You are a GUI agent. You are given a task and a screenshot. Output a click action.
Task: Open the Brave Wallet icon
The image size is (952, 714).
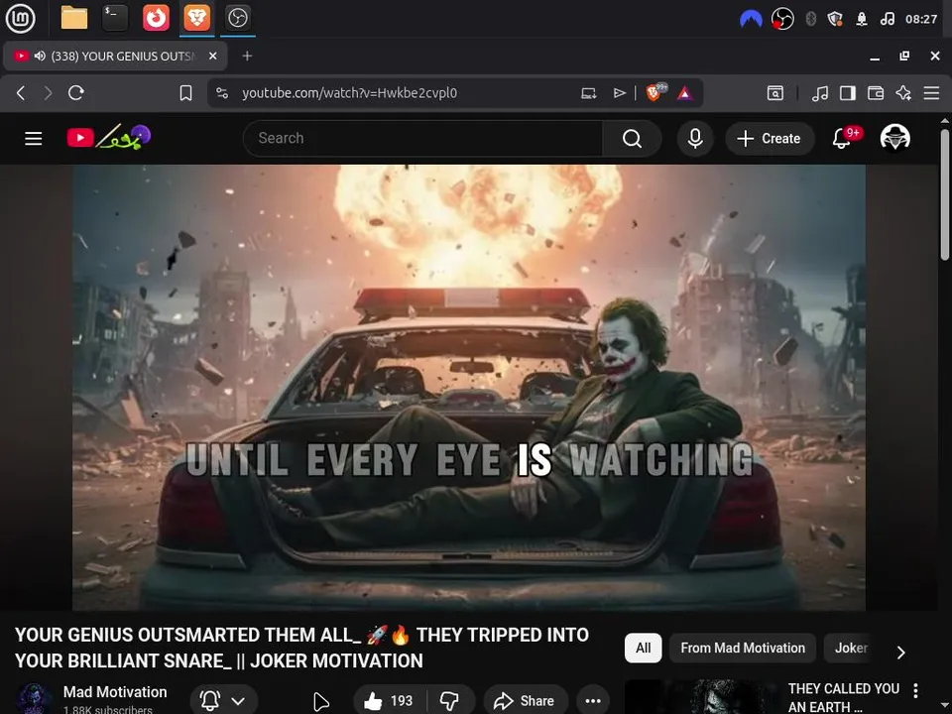pos(876,93)
